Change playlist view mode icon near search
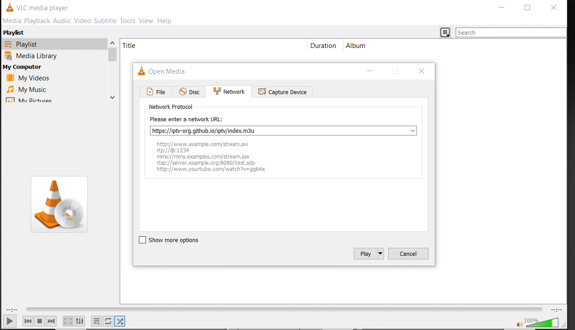Viewport: 575px width, 330px height. (445, 32)
